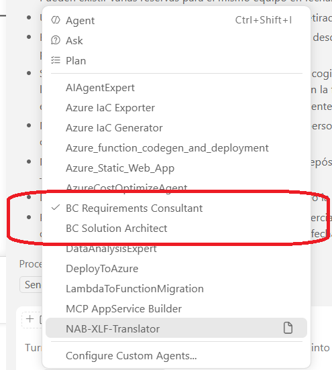Viewport: 332px width, 370px height.
Task: Switch to Plan mode
Action: tap(176, 60)
